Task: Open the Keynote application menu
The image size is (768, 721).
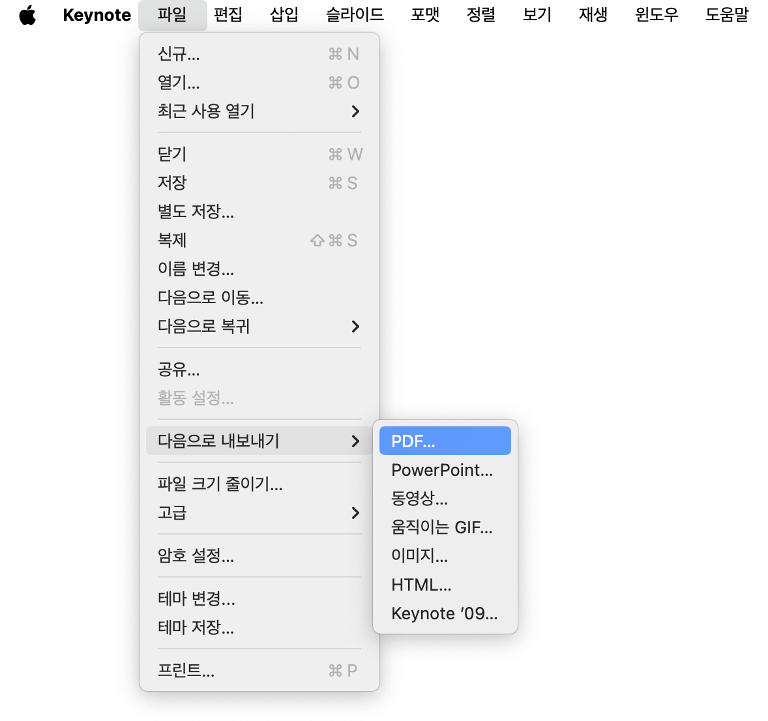Action: click(x=97, y=15)
